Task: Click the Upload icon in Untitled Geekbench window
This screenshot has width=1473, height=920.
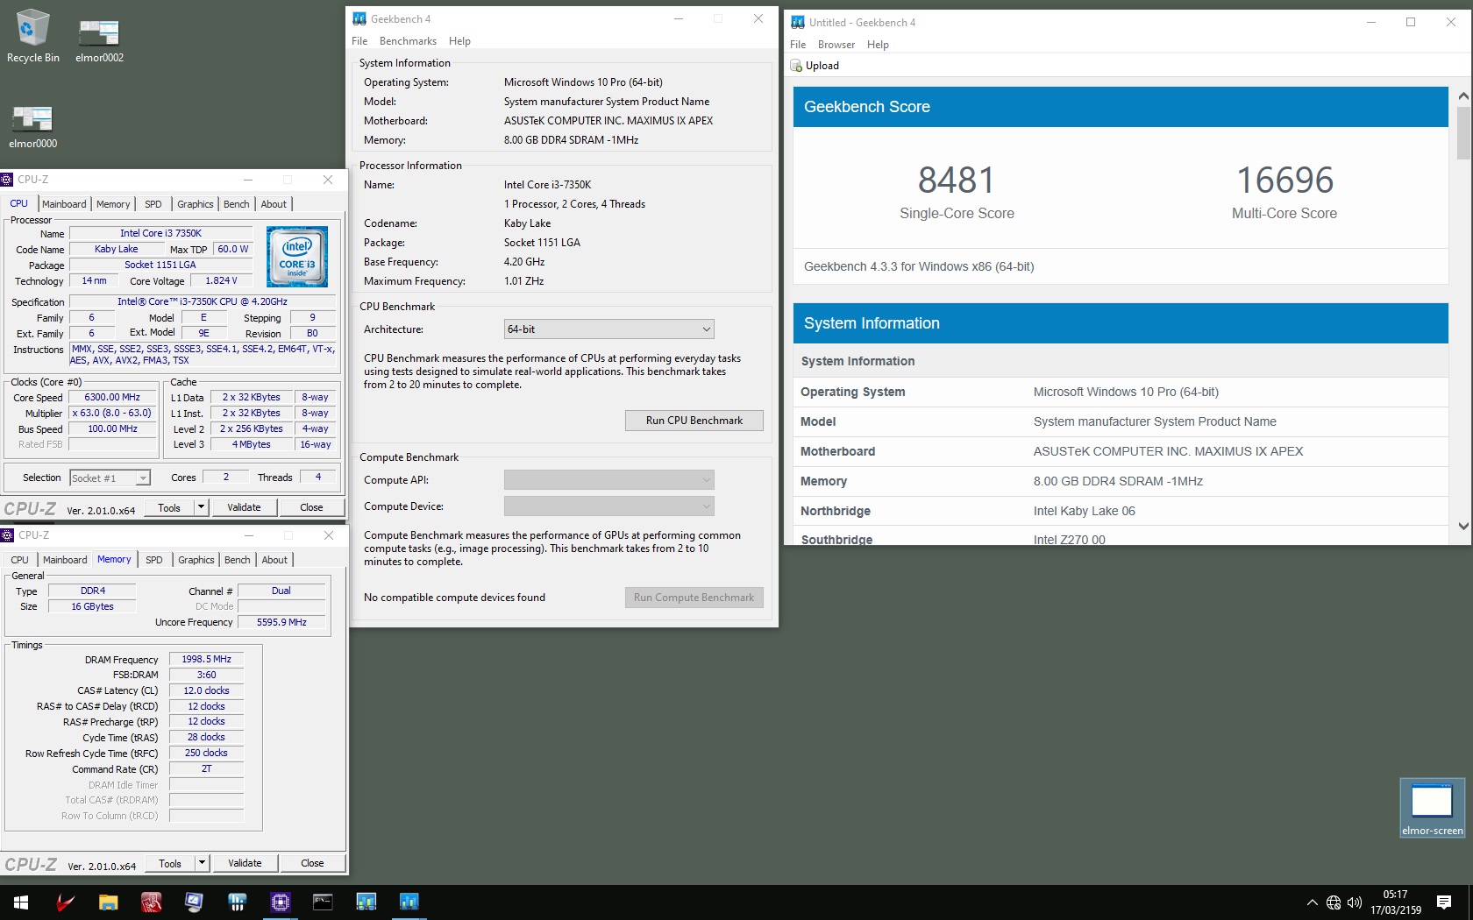Action: tap(796, 66)
